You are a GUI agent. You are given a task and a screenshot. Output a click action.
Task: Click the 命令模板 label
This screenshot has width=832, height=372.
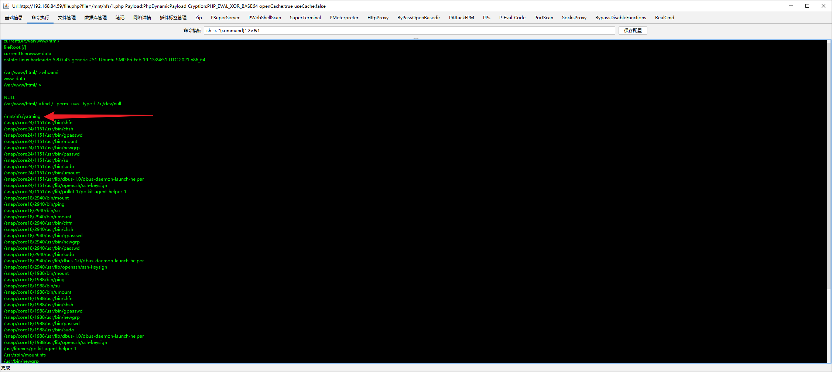[x=192, y=31]
